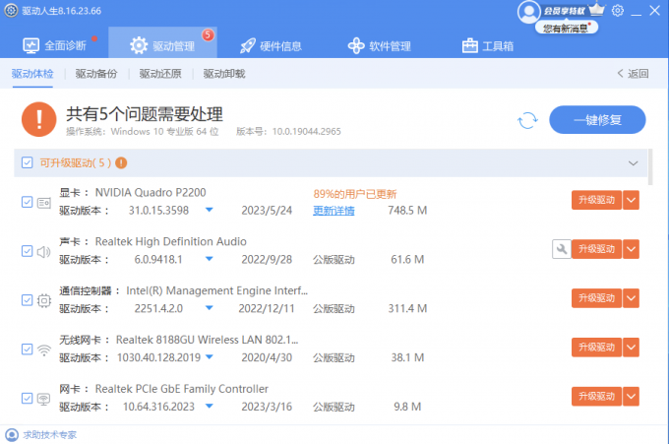Click the refresh rescan icon

pos(527,120)
